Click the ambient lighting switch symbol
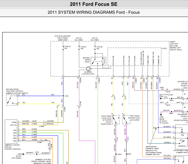 point(12,100)
